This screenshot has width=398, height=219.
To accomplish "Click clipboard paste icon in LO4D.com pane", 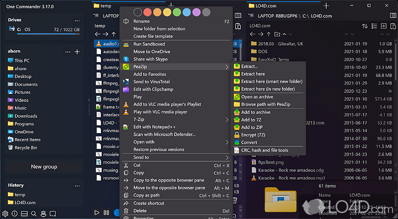I will (393, 26).
